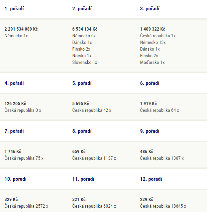Image resolution: width=207 pixels, height=212 pixels.
Task: Click the 126 205 Kč amount
Action: coord(15,104)
